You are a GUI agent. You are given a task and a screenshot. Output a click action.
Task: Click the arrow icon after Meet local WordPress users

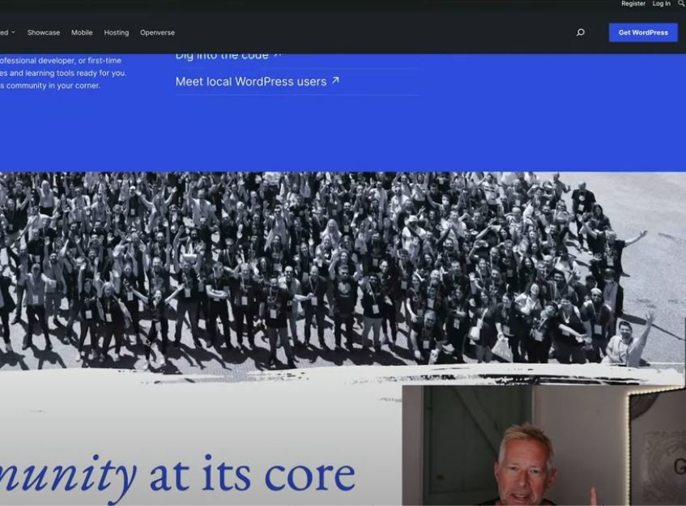click(x=335, y=81)
